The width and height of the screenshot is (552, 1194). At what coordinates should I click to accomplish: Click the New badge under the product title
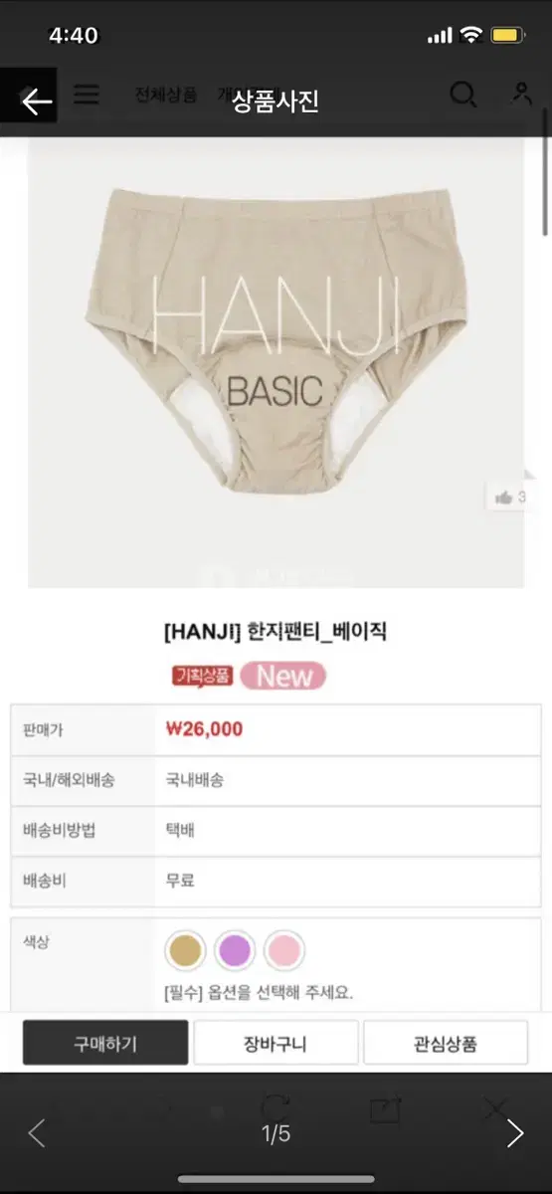point(282,676)
